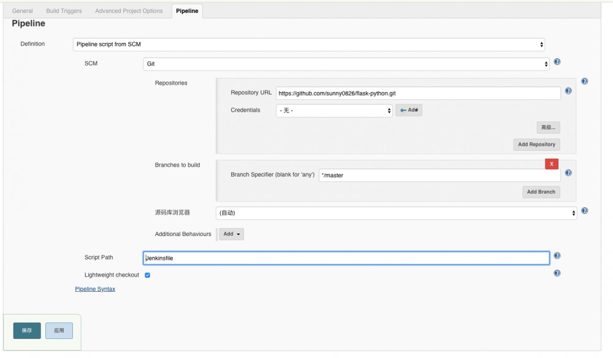
Task: Click the help icon beside the SCM selector
Action: click(x=557, y=61)
